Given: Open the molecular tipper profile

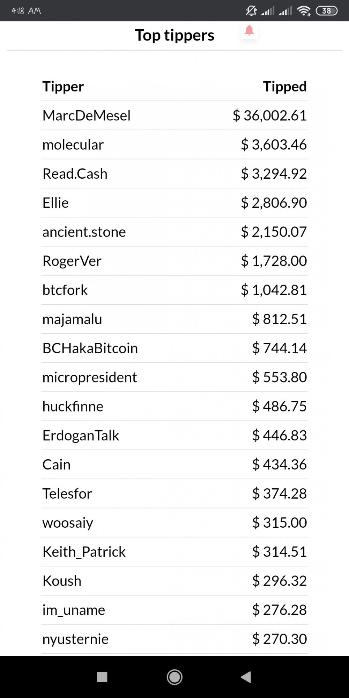Looking at the screenshot, I should click(73, 144).
